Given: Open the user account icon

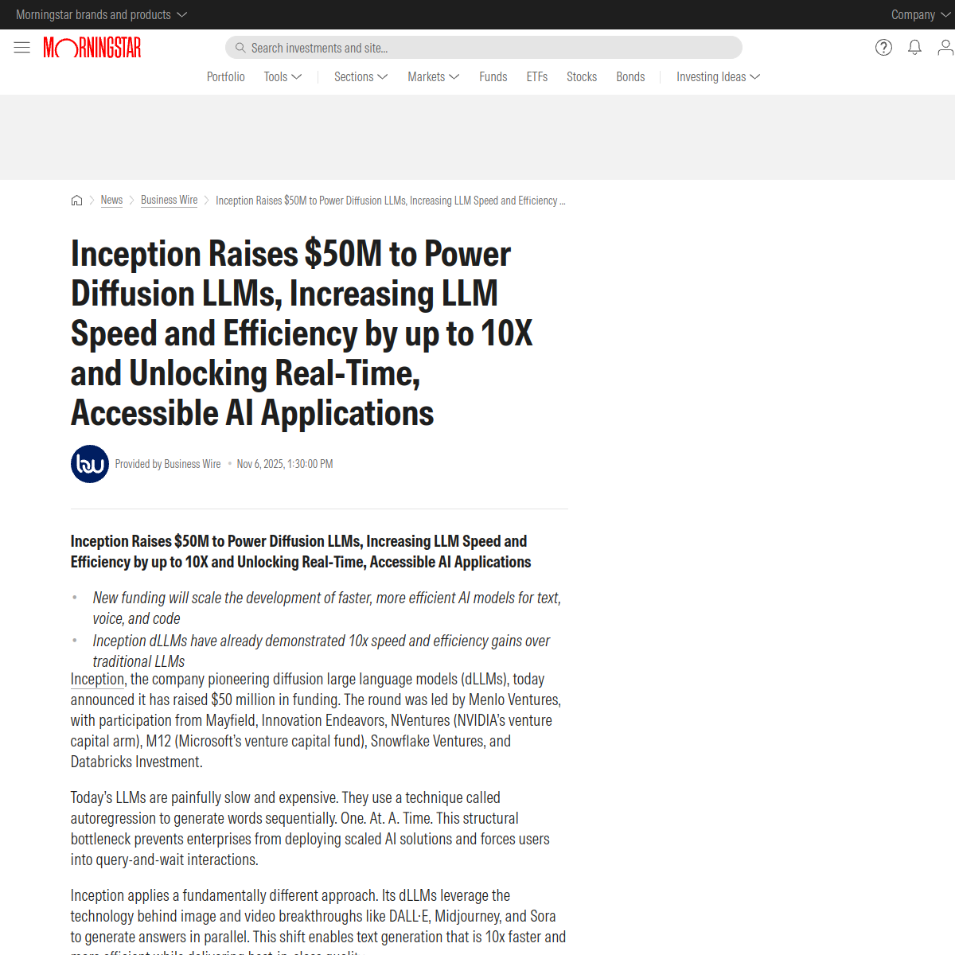Looking at the screenshot, I should click(945, 48).
